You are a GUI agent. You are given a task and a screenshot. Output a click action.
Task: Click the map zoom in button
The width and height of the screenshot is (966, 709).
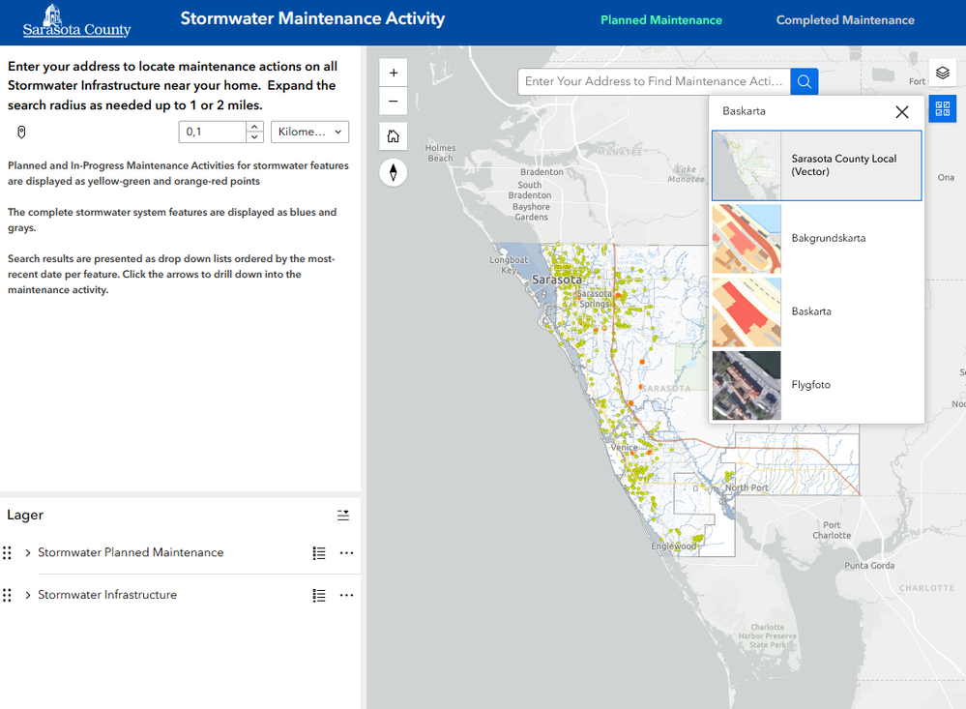[x=394, y=74]
